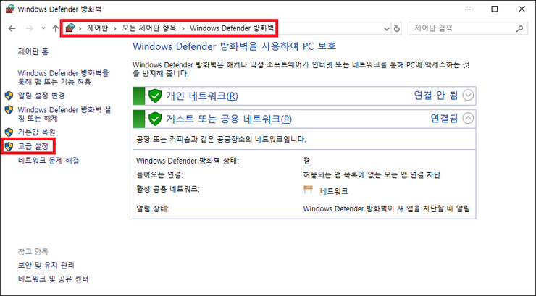Click the refresh button beside the address bar
The height and width of the screenshot is (296, 536).
[396, 28]
